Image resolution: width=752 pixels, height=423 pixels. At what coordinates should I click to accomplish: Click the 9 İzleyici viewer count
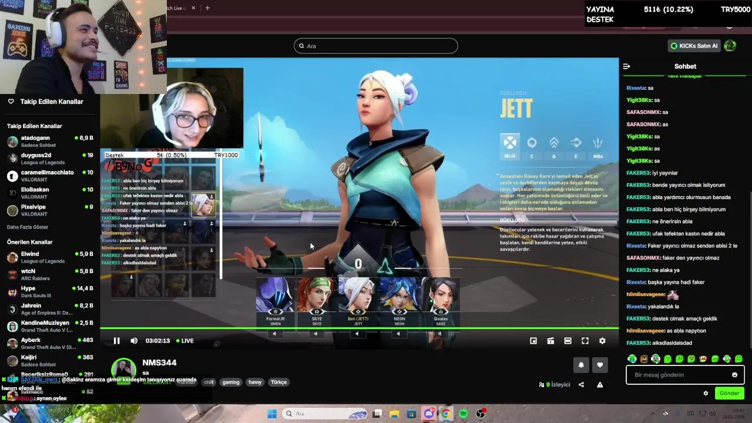[555, 385]
